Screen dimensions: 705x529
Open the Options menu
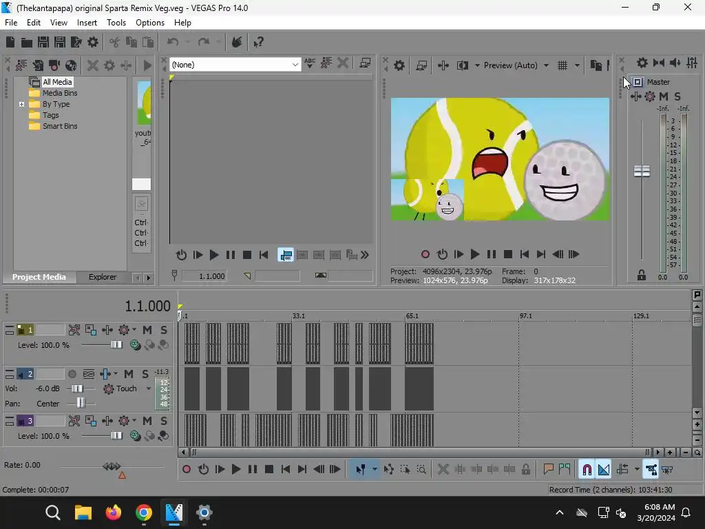click(x=150, y=23)
